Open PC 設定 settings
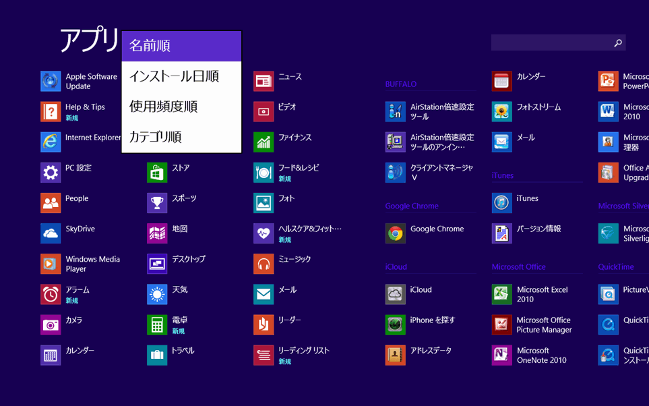Viewport: 649px width, 406px height. (x=71, y=168)
